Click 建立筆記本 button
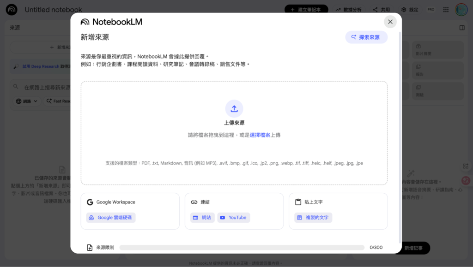 (x=306, y=9)
